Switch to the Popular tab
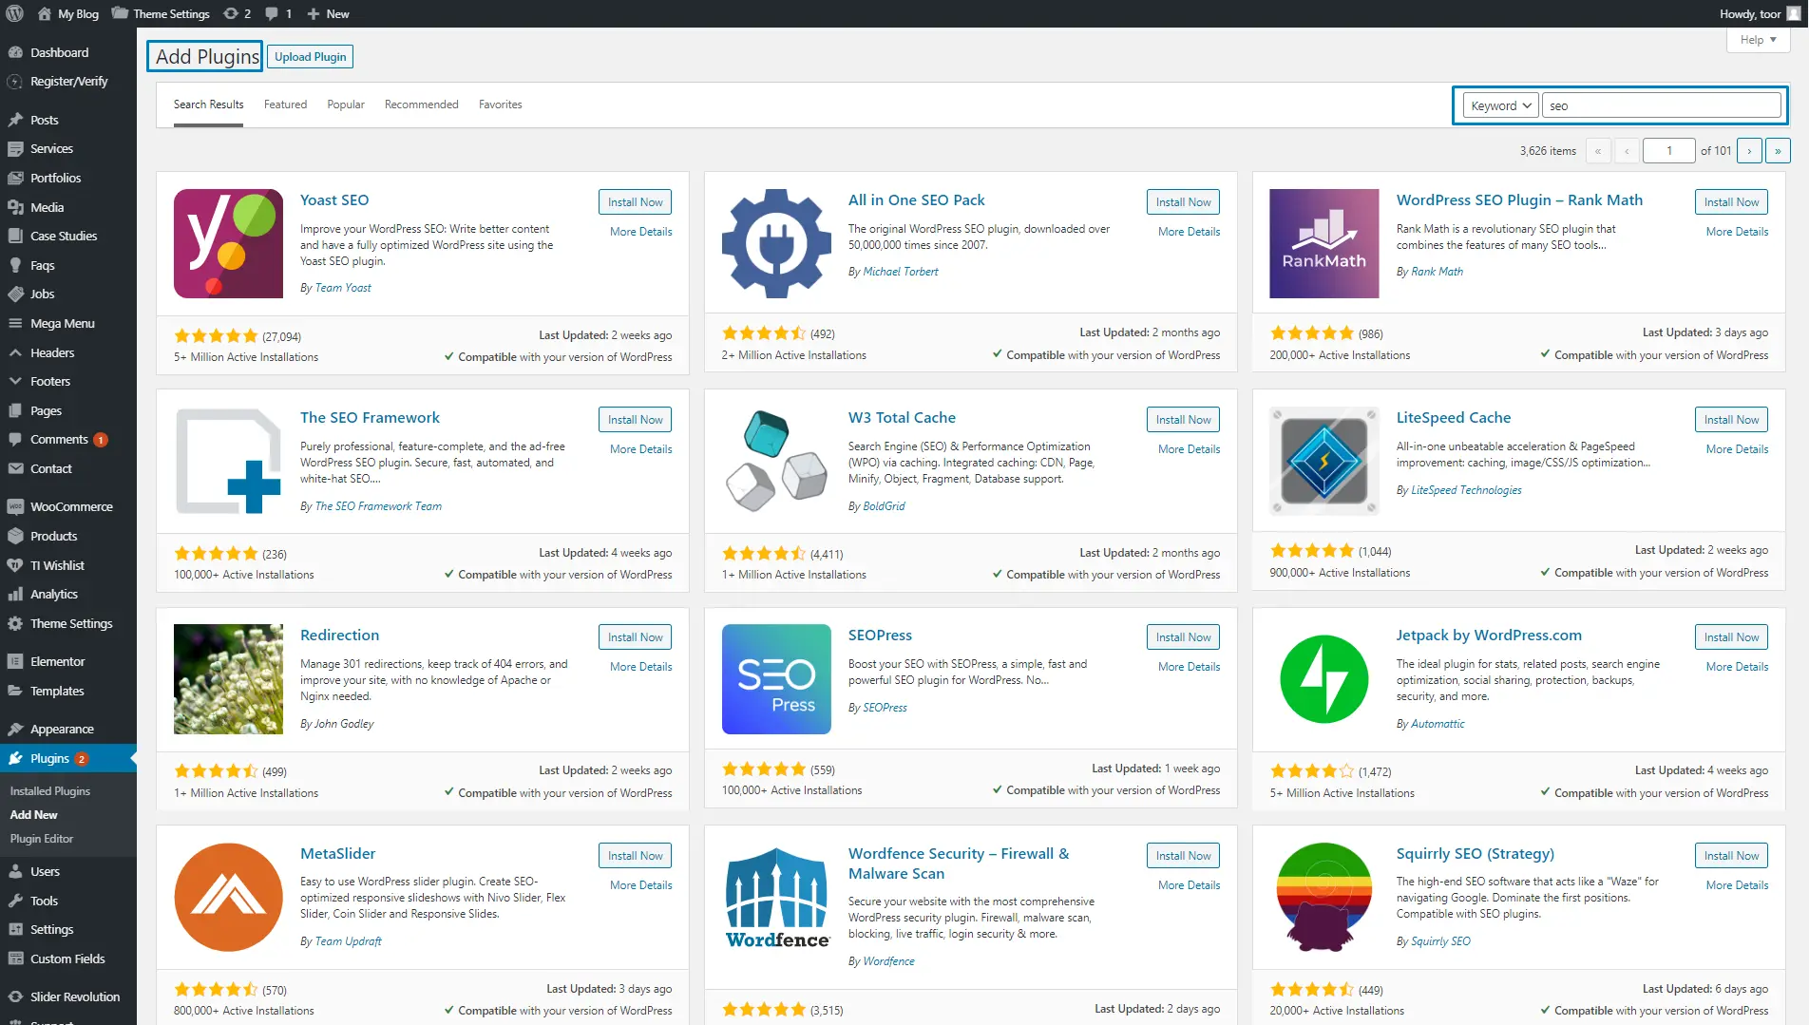The width and height of the screenshot is (1809, 1025). 346,104
